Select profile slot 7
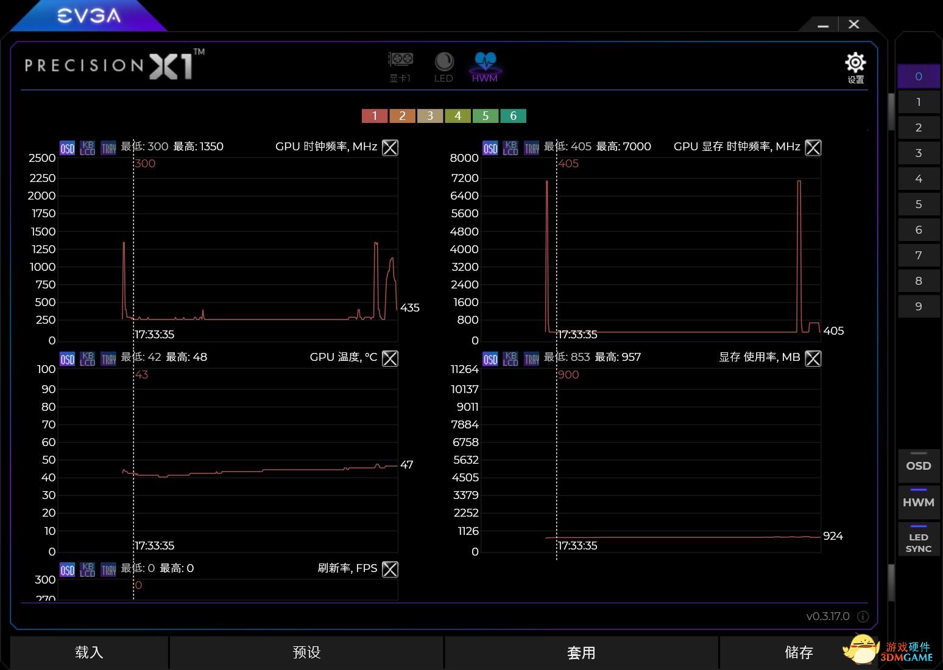This screenshot has width=943, height=670. pos(919,256)
